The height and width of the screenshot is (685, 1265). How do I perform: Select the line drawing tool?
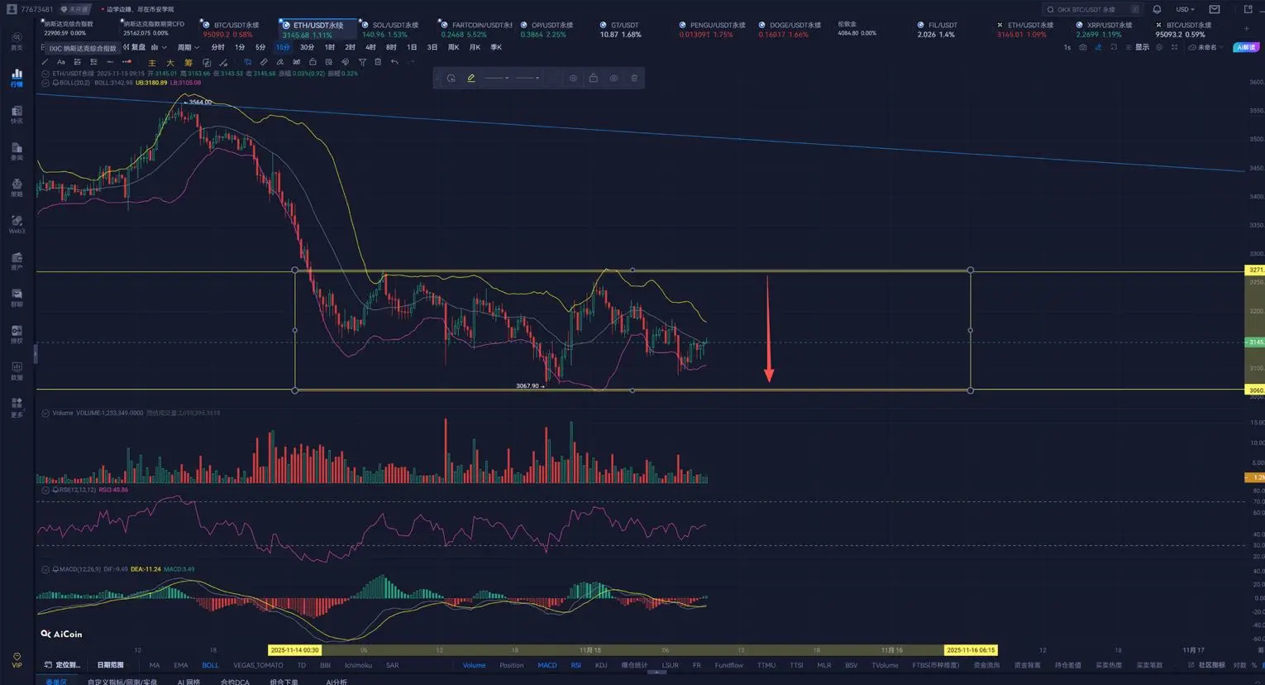tap(45, 62)
